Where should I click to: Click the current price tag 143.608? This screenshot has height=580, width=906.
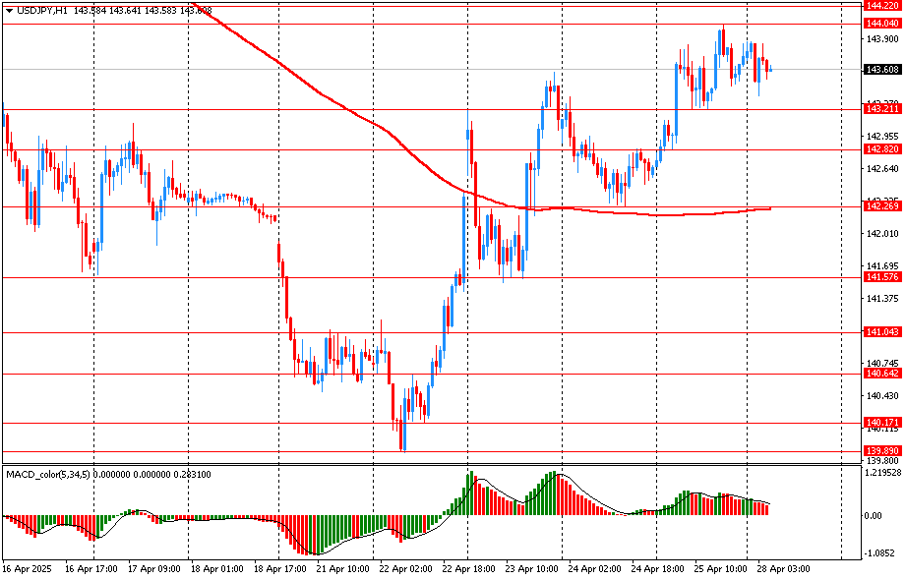tap(881, 70)
